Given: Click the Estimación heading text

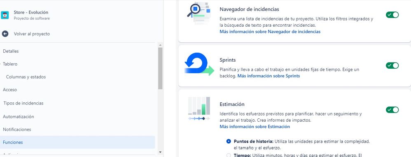Looking at the screenshot, I should (232, 104).
